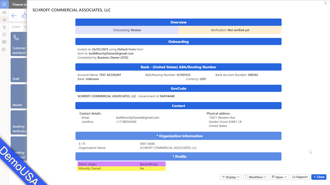Click Bank Account Number 288282
The image size is (330, 185).
point(237,75)
